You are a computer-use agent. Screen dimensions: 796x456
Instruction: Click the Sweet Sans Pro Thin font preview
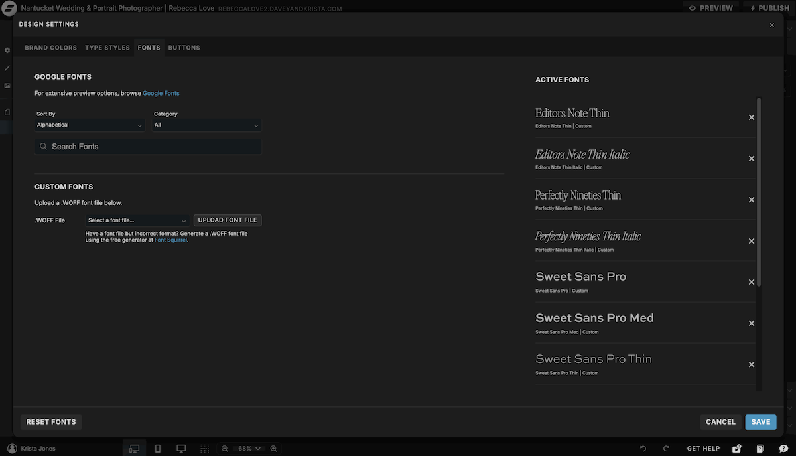pyautogui.click(x=594, y=359)
